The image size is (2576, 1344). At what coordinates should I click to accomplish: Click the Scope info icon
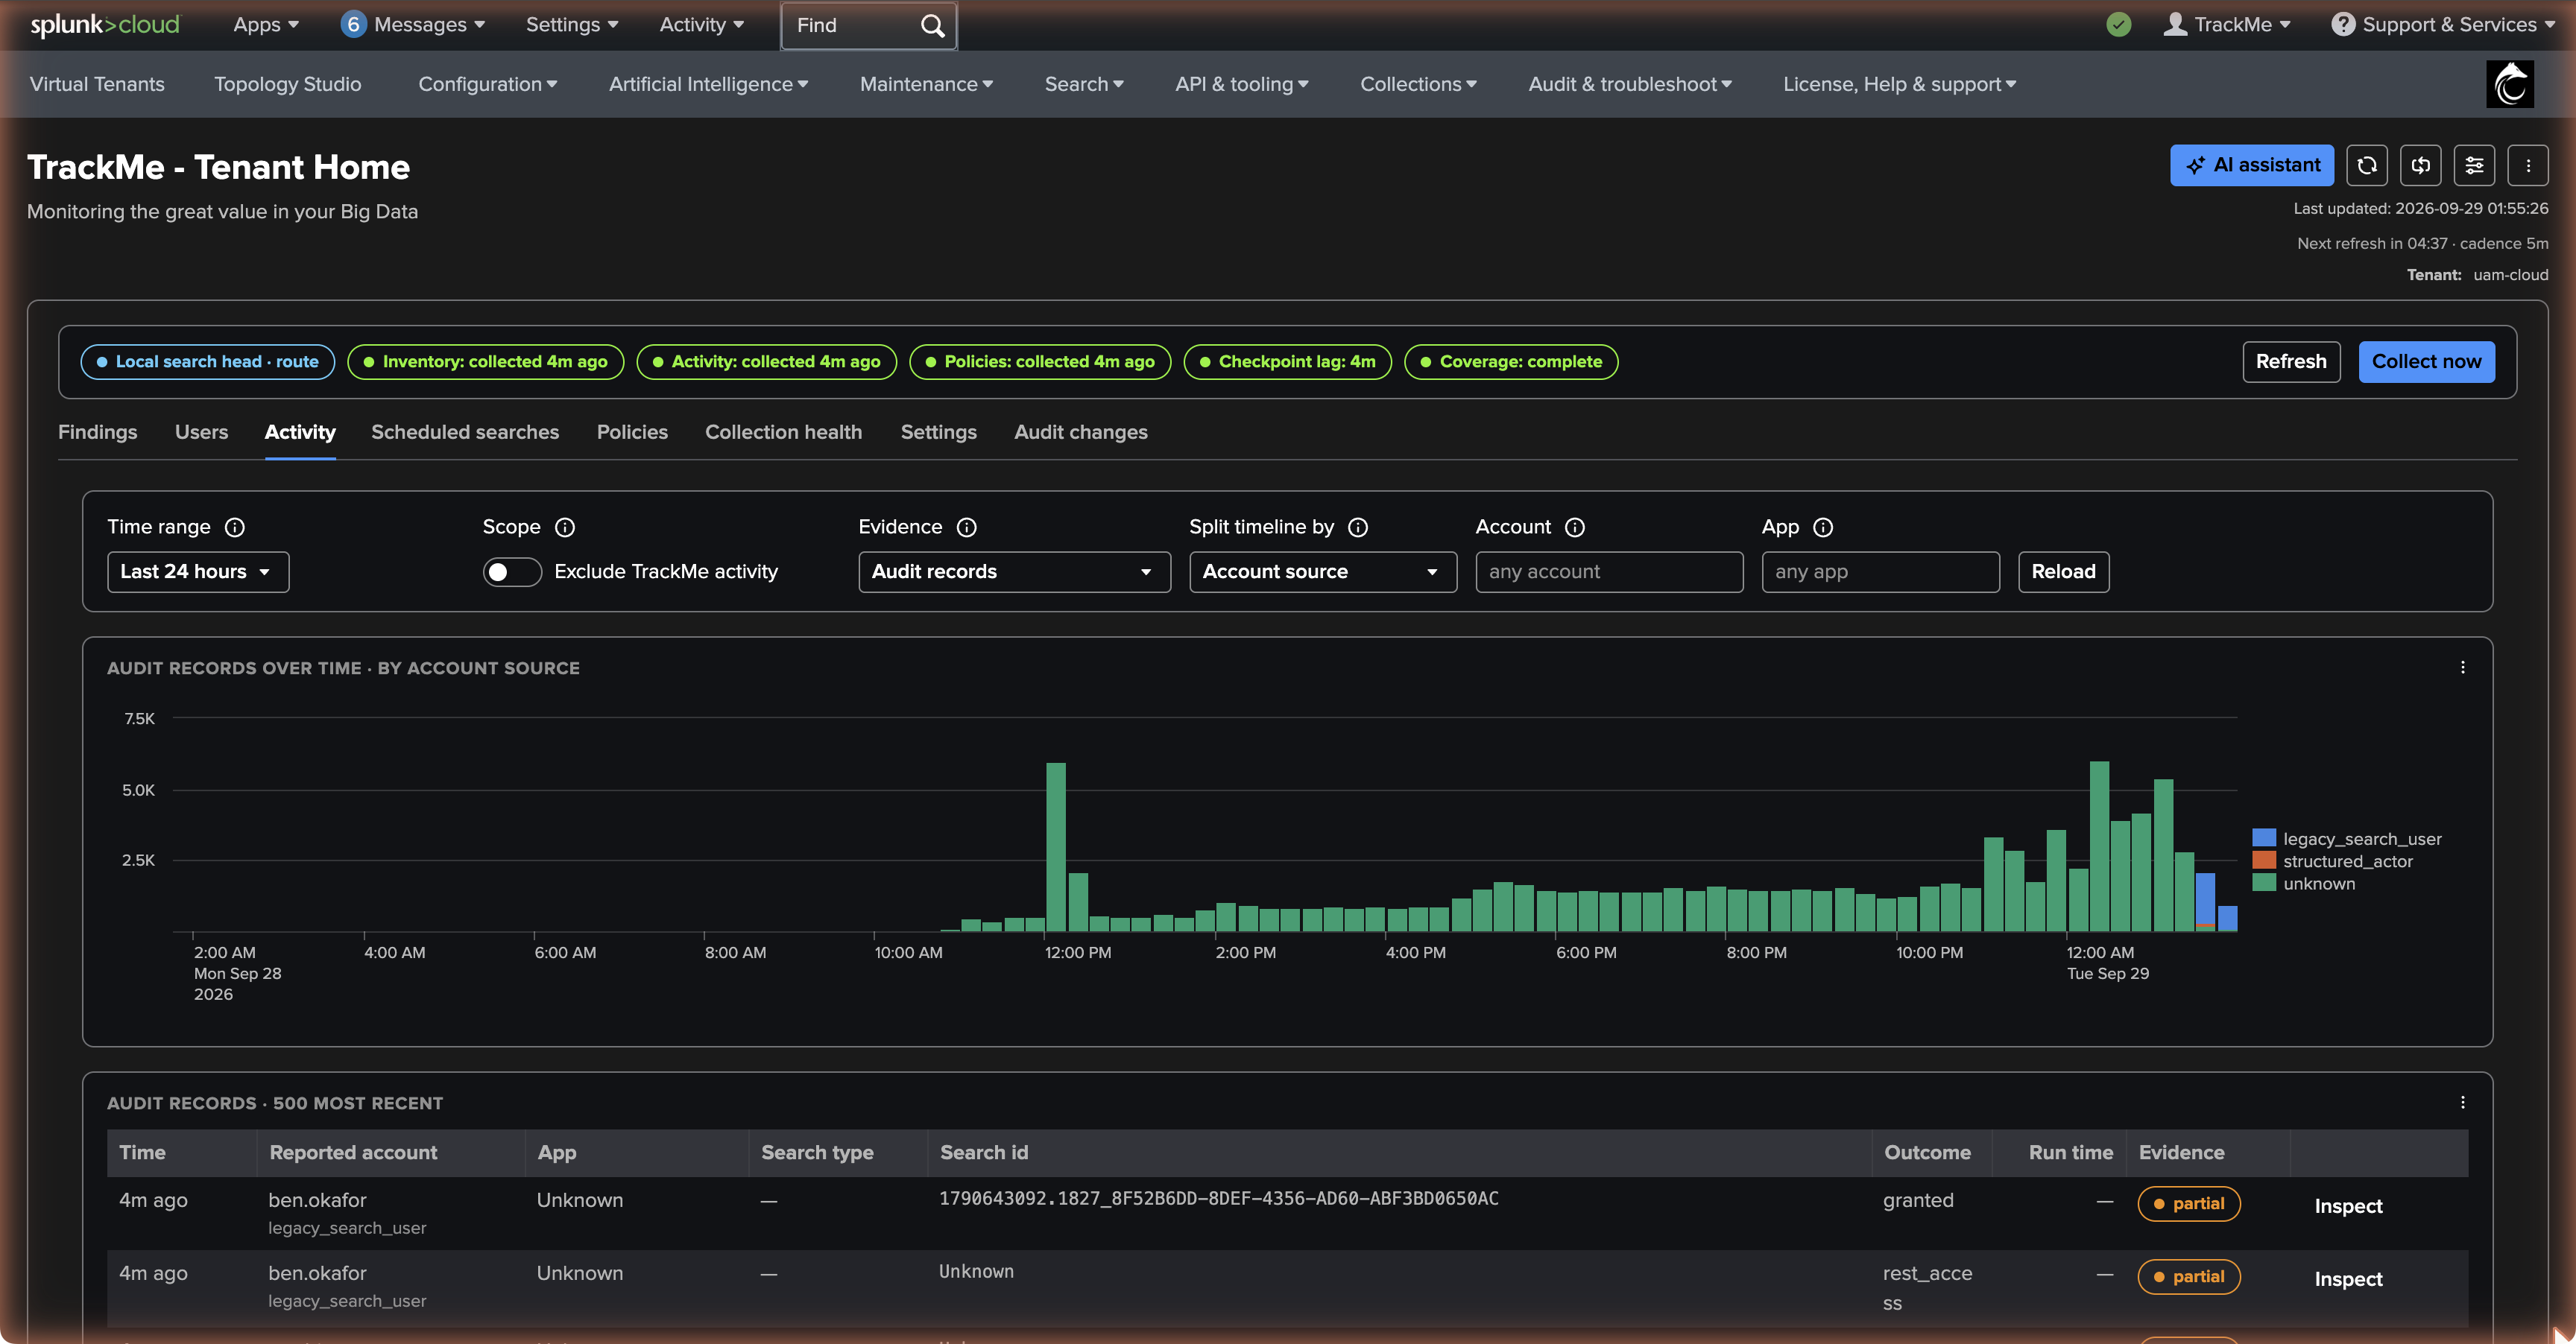pyautogui.click(x=565, y=527)
